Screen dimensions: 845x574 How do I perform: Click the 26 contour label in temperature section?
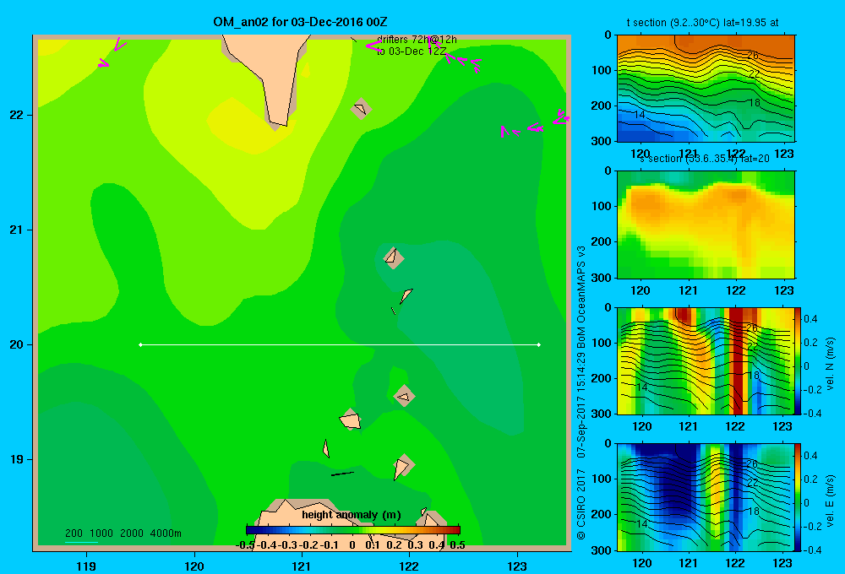click(x=753, y=55)
